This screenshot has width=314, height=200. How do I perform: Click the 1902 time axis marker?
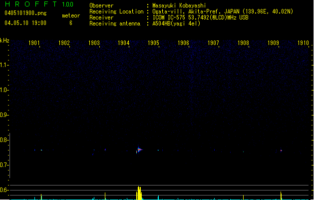coord(64,43)
